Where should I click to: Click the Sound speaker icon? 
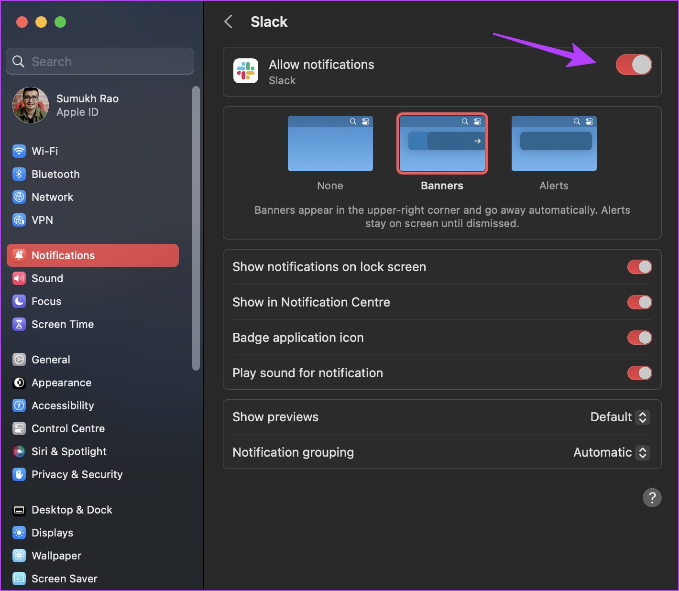click(x=19, y=278)
